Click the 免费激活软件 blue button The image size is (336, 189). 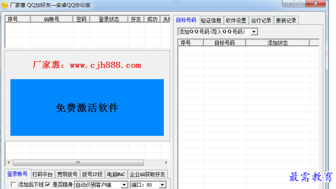(x=87, y=108)
